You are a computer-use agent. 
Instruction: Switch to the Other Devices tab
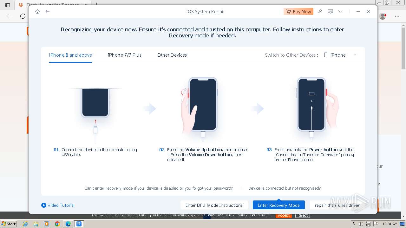pyautogui.click(x=172, y=55)
